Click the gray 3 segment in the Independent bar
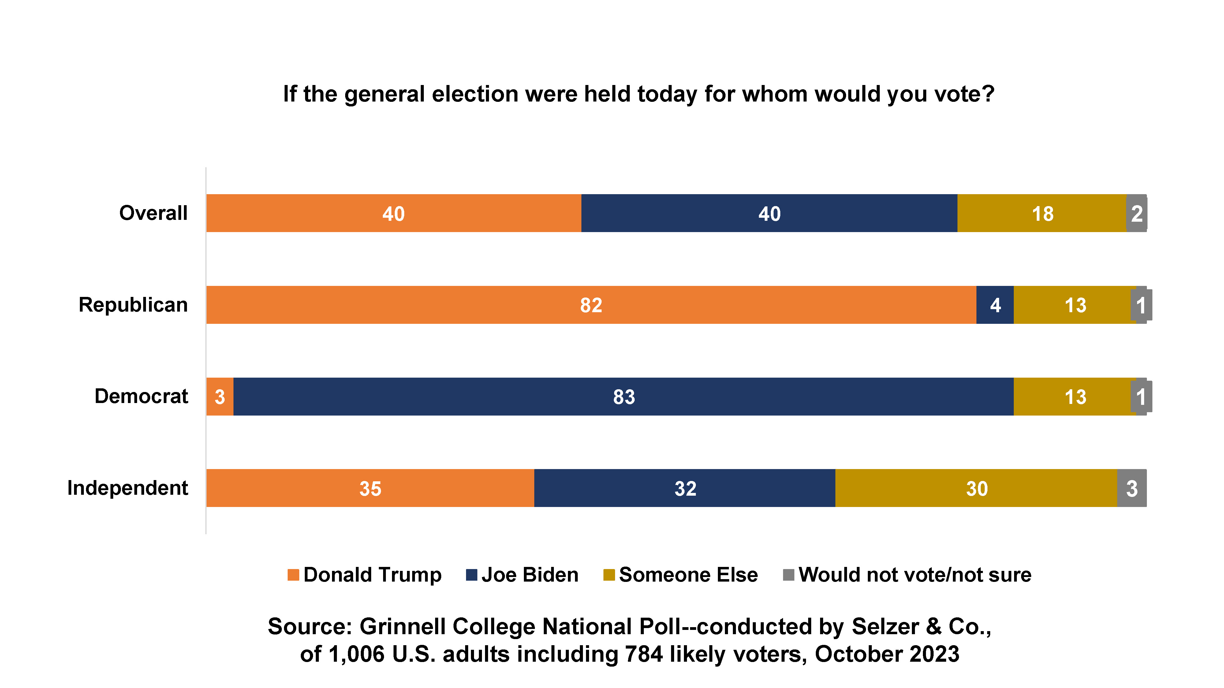 (x=1131, y=488)
